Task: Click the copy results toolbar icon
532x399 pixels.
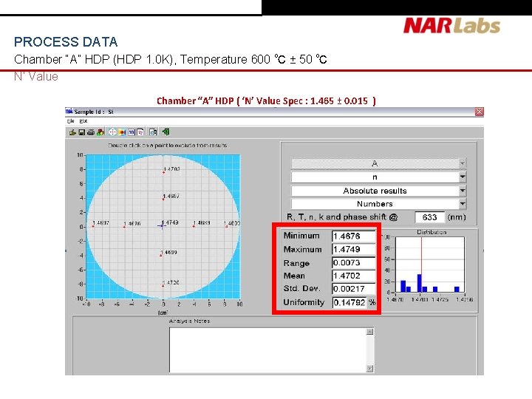Action: pos(153,132)
